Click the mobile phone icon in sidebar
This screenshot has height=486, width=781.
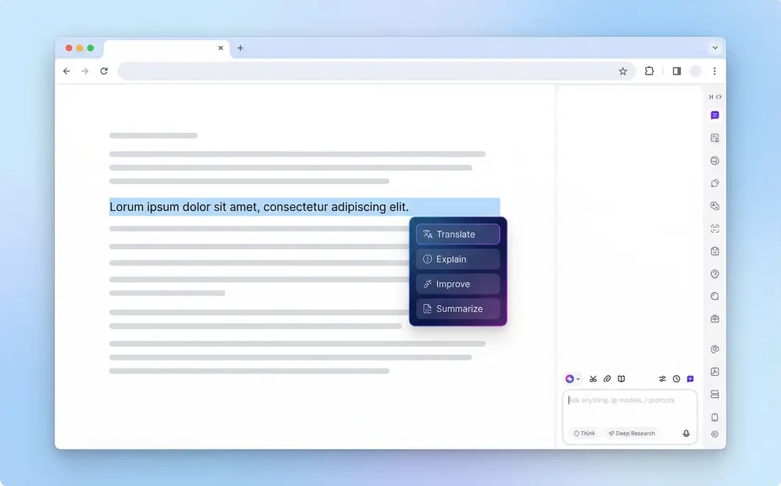pyautogui.click(x=715, y=417)
